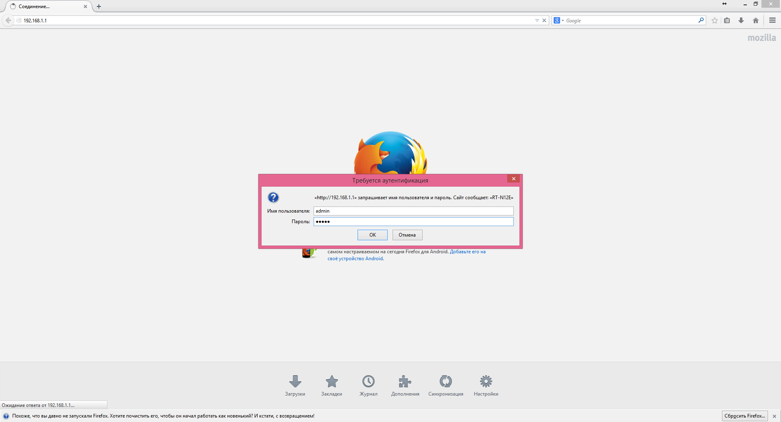Follow the Android 'Добавьте его на' link
The width and height of the screenshot is (781, 422).
tap(468, 252)
